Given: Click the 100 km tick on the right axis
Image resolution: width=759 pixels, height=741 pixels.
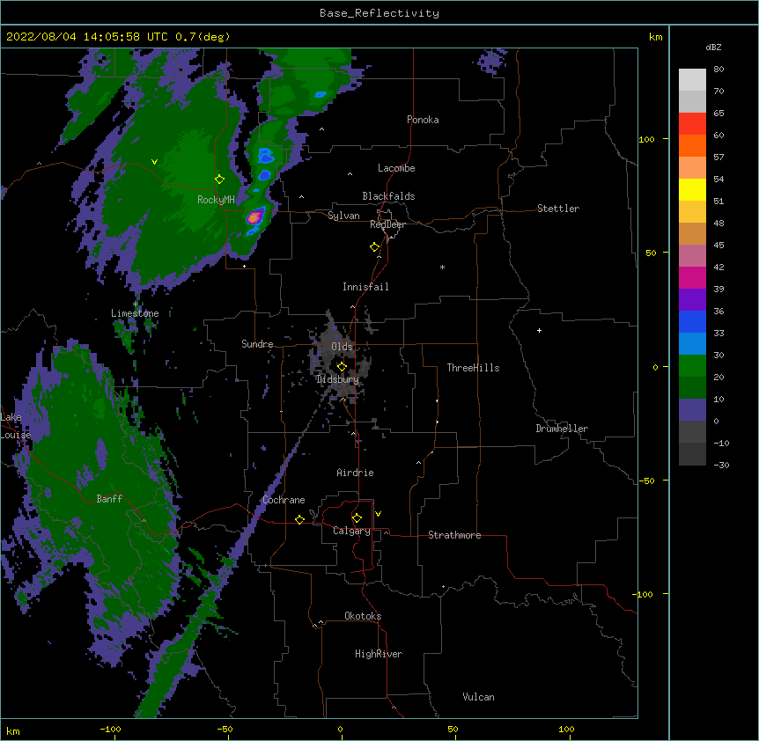Looking at the screenshot, I should pyautogui.click(x=646, y=139).
